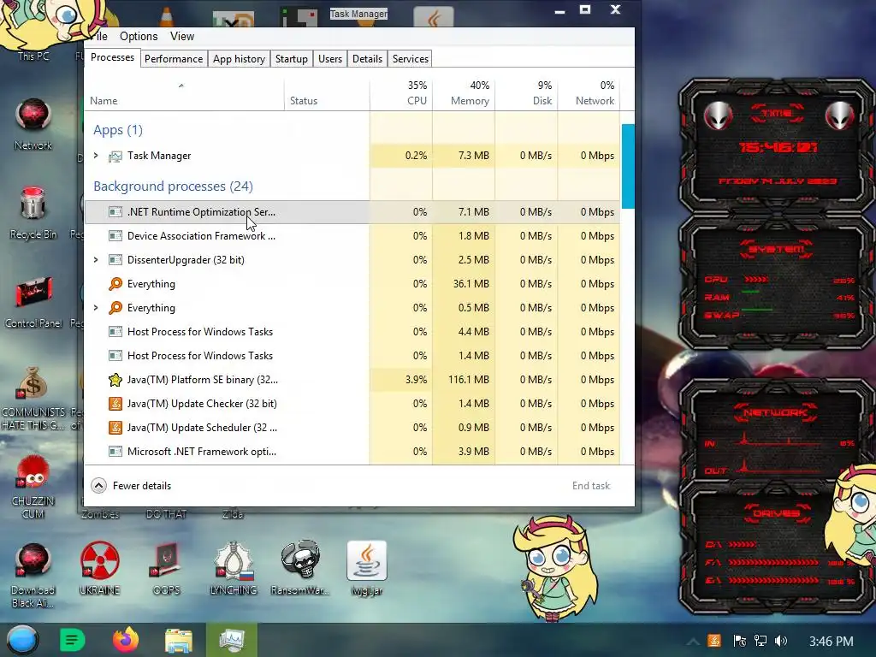Screen dimensions: 876x657
Task: Switch to the Performance tab
Action: click(173, 59)
